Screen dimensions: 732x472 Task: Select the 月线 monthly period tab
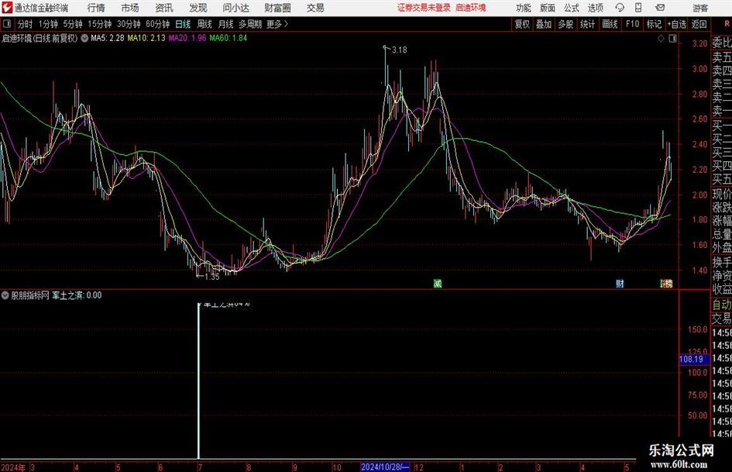pyautogui.click(x=226, y=24)
